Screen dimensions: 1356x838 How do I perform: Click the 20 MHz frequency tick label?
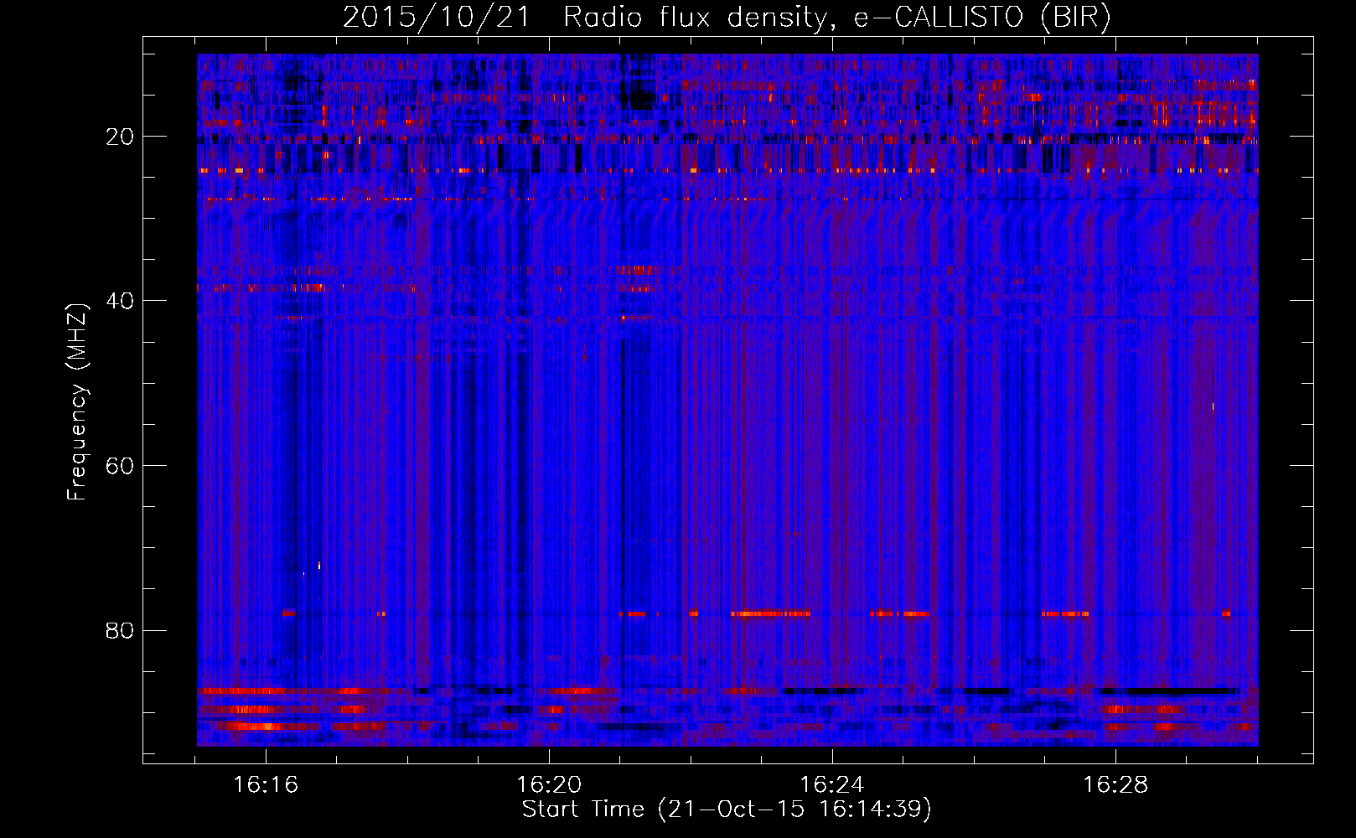(x=121, y=137)
